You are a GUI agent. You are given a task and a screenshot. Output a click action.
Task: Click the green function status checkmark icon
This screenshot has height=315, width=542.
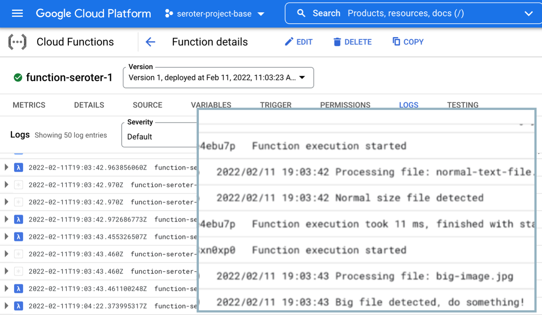pos(18,77)
